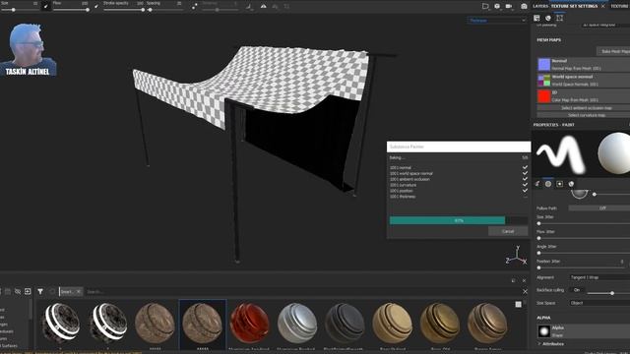Click the add channel settings icon
630x354 pixels.
coord(536,18)
